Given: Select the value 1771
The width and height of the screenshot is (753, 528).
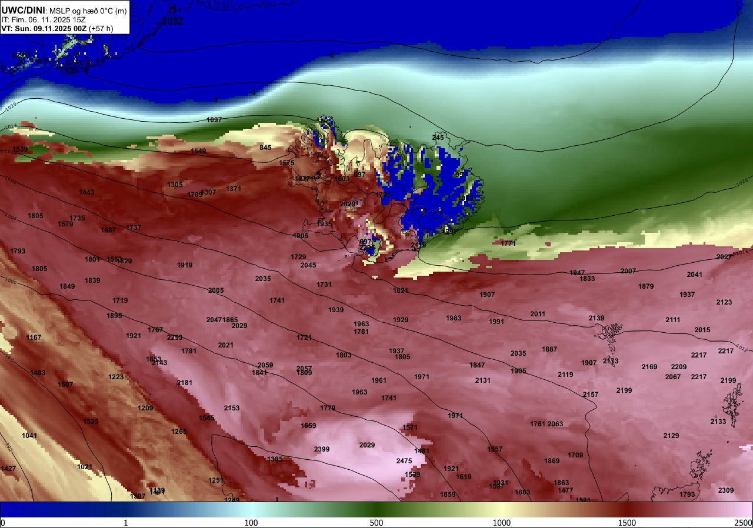Looking at the screenshot, I should point(508,243).
